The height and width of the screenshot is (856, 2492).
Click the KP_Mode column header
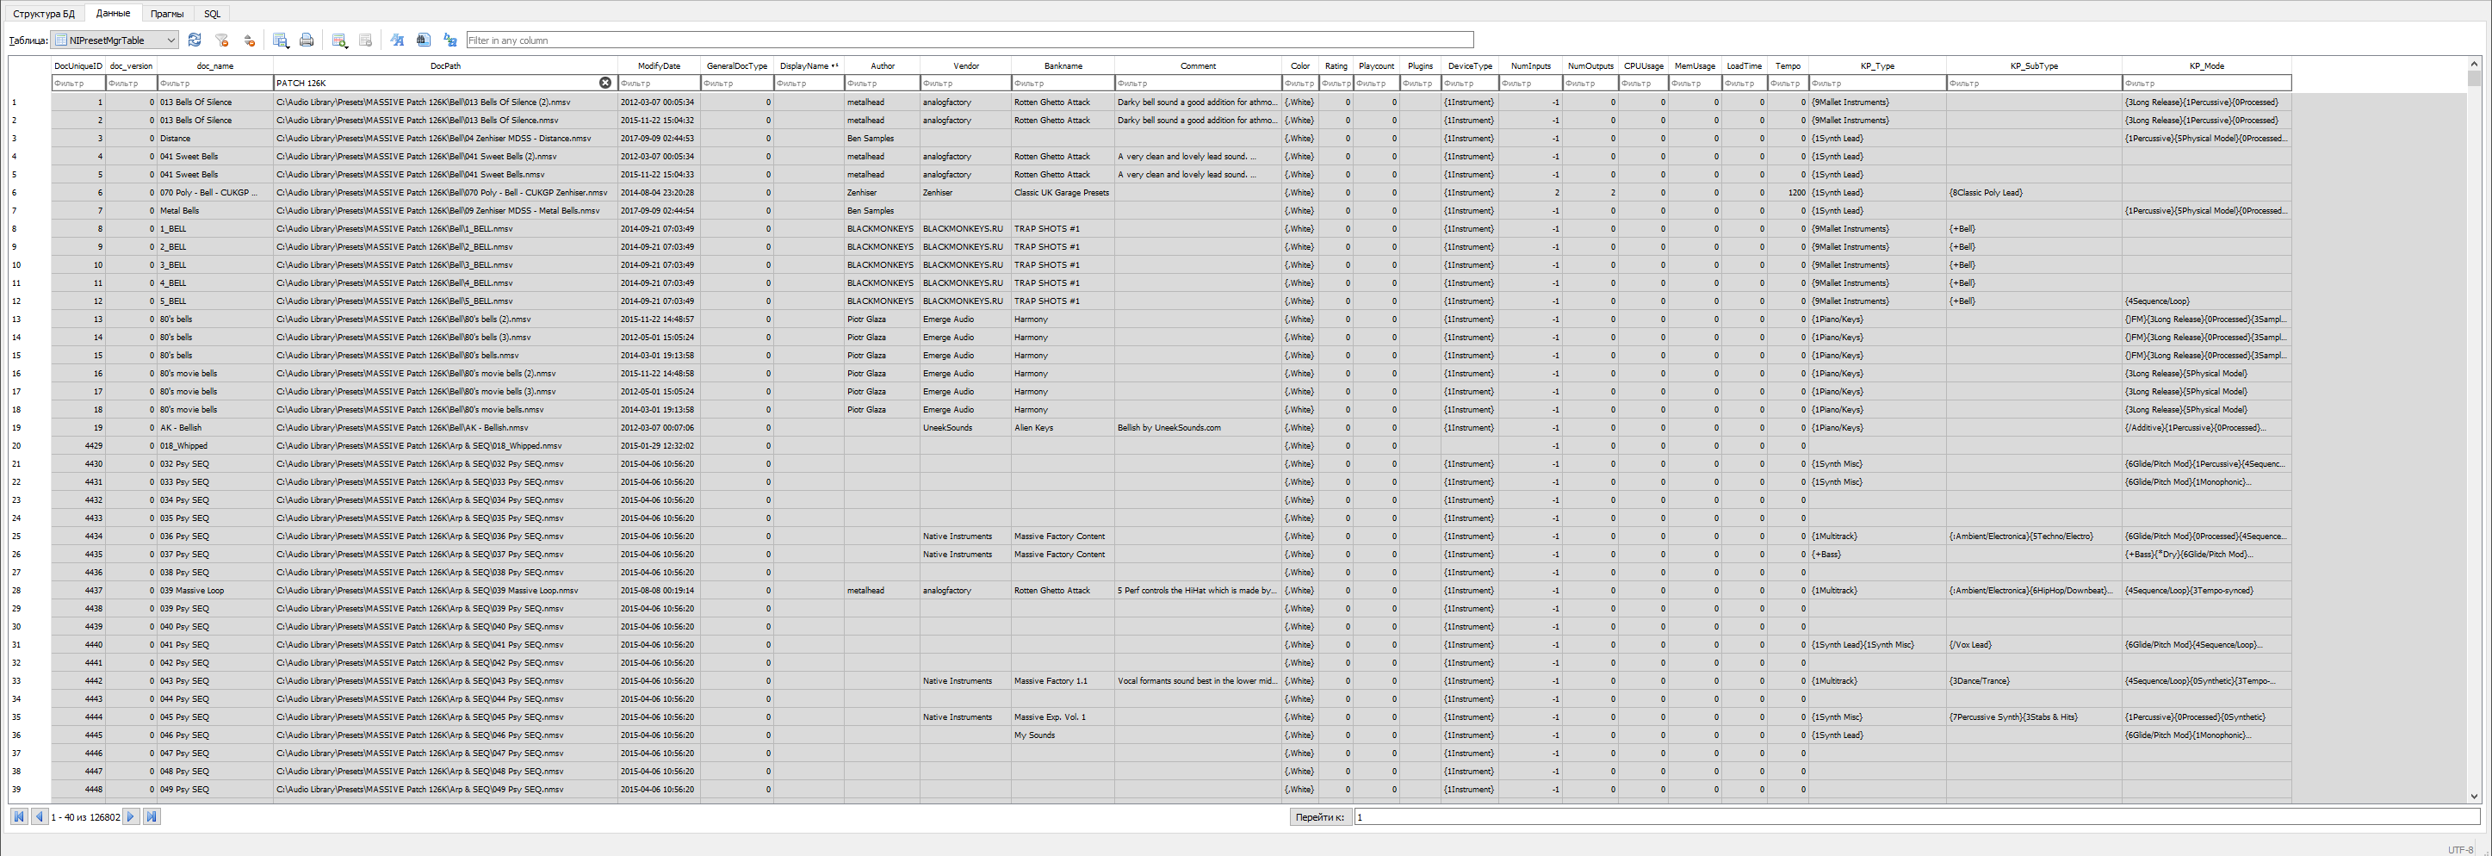[x=2205, y=65]
